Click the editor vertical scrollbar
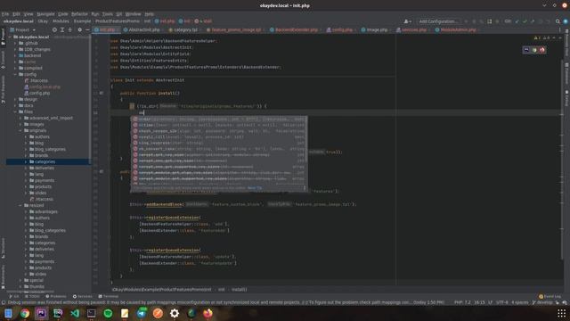The image size is (570, 321). click(562, 160)
